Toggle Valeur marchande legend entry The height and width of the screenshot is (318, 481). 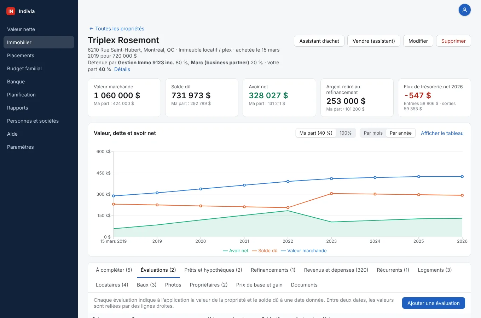(x=304, y=251)
